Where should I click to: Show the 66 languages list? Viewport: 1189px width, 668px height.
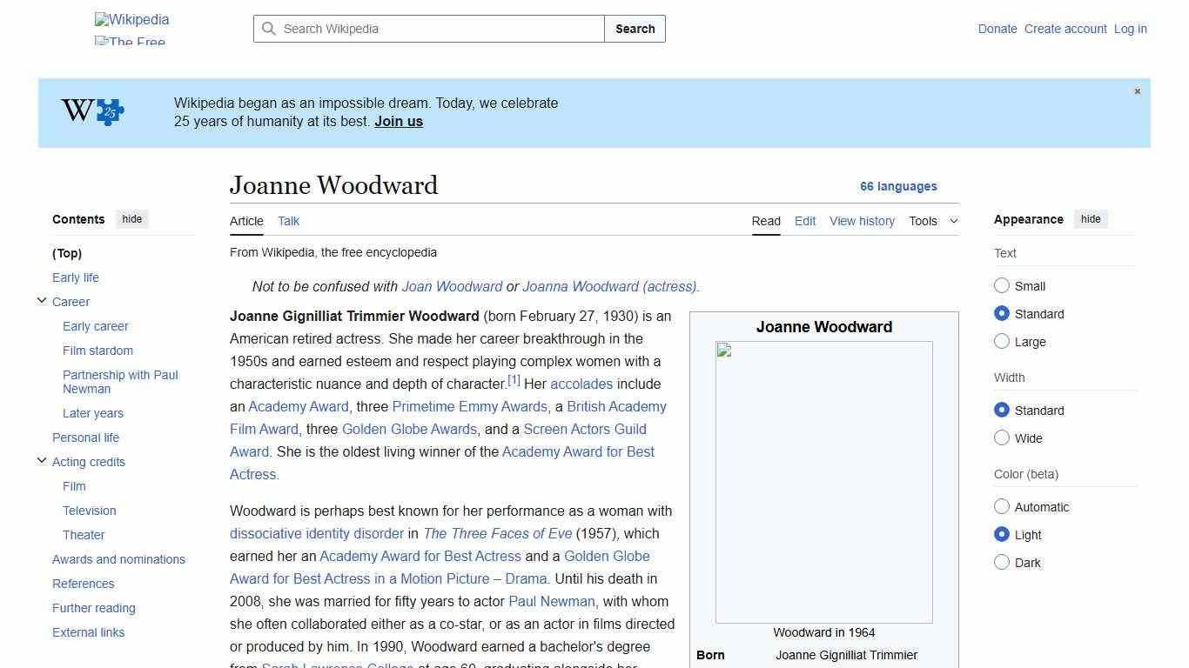click(x=898, y=186)
